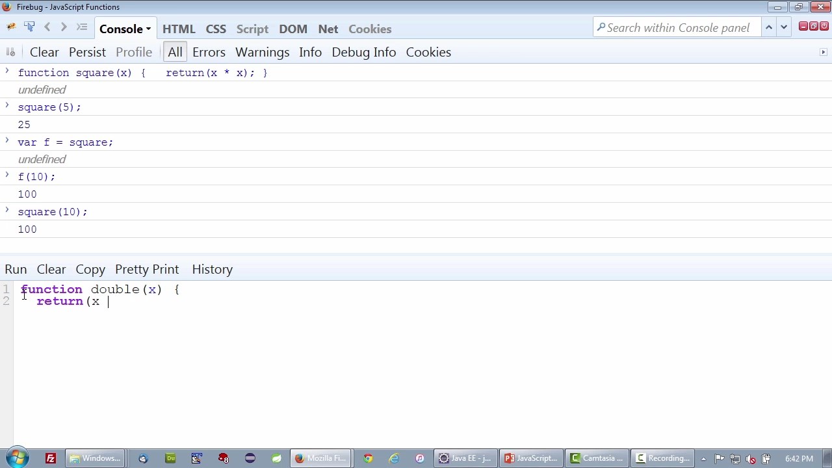
Task: Select the var f = square; entry
Action: pyautogui.click(x=65, y=142)
